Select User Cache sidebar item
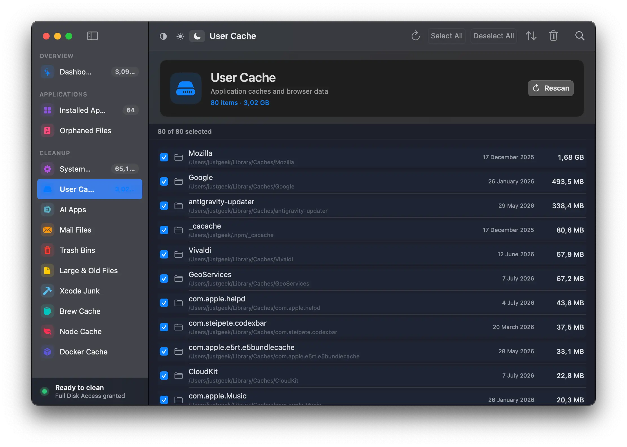This screenshot has width=627, height=447. [x=90, y=189]
